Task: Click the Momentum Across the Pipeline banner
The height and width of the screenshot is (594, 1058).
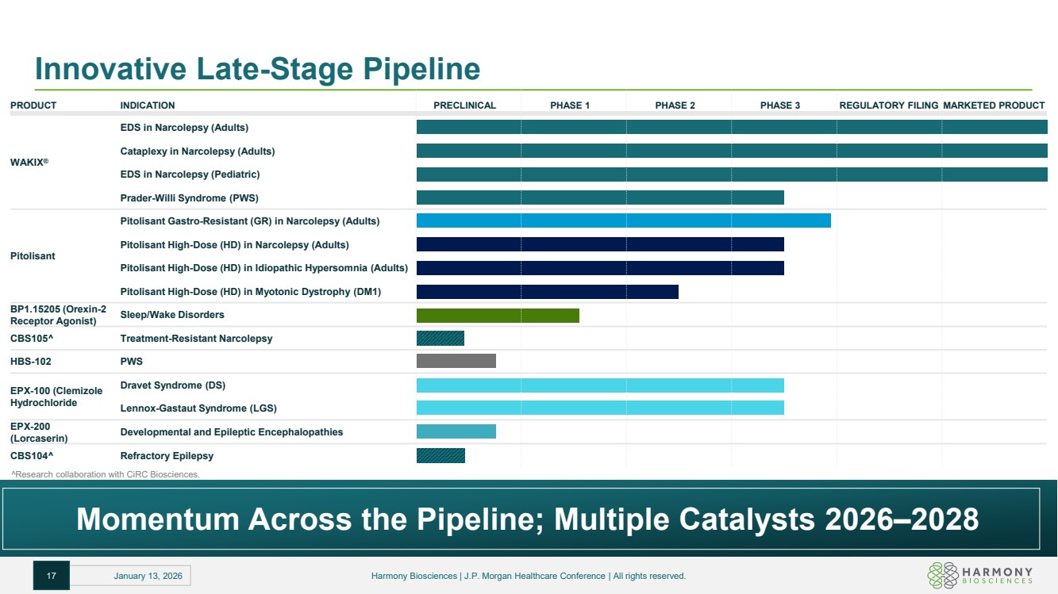Action: coord(527,519)
